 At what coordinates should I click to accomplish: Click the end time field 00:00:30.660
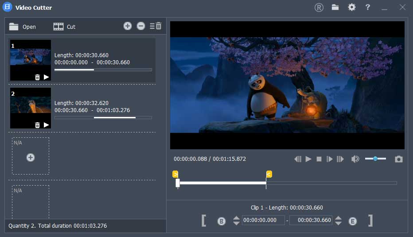tap(311, 220)
